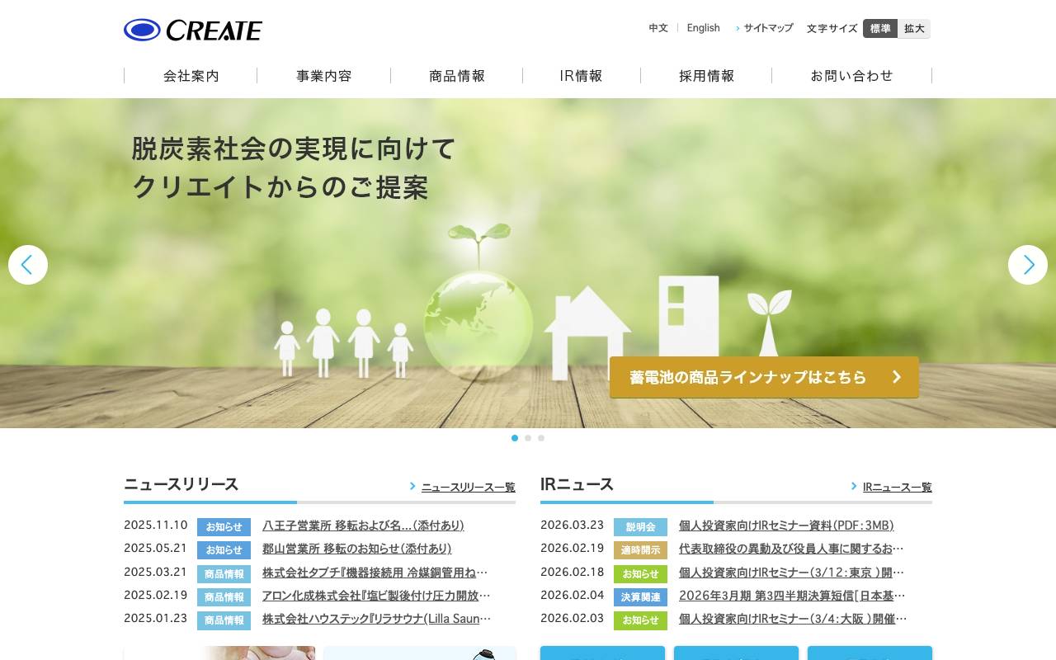Open the 会社案内 navigation menu
The image size is (1056, 660).
(190, 75)
